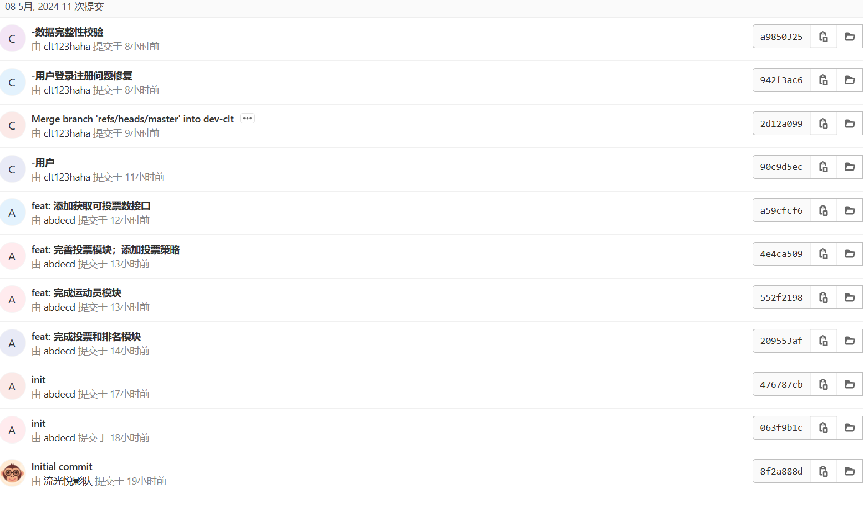Open author clt123haha on the -用户 commit
The image size is (864, 510).
pyautogui.click(x=67, y=177)
